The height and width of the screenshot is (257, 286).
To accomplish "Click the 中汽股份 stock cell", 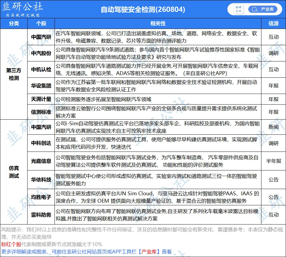I will [41, 53].
